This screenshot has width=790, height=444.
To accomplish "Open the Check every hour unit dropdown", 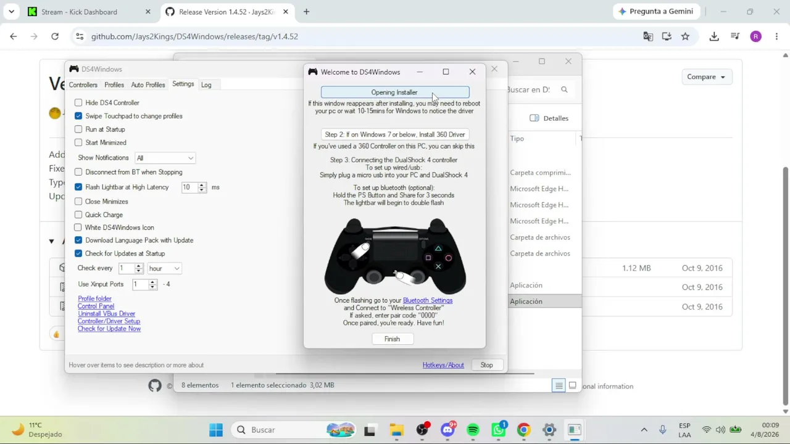I will point(164,268).
